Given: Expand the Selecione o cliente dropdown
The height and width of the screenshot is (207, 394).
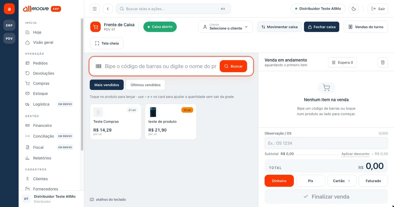Looking at the screenshot, I should 225,27.
